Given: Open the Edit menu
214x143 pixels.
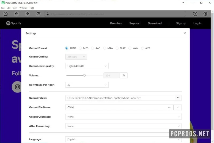Looking at the screenshot, I should click(x=9, y=8).
